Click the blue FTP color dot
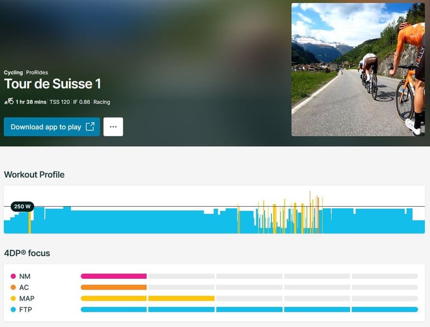Image resolution: width=430 pixels, height=327 pixels. tap(13, 310)
